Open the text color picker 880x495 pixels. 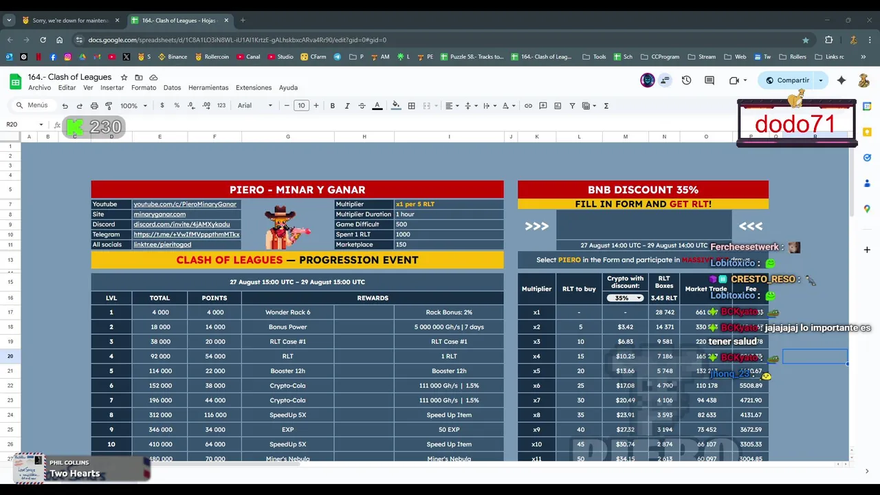click(377, 106)
